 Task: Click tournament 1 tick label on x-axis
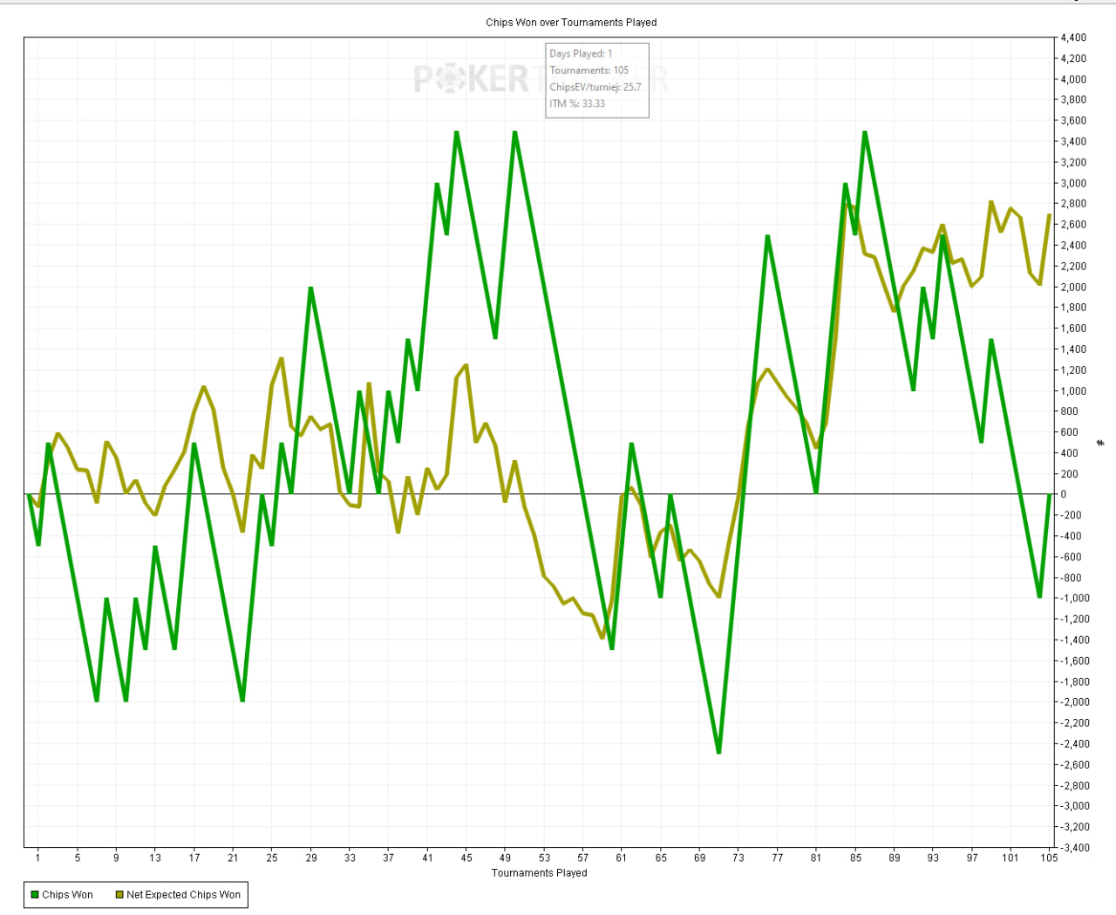[x=37, y=858]
